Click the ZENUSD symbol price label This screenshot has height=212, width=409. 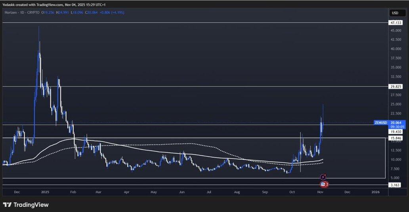(380, 123)
